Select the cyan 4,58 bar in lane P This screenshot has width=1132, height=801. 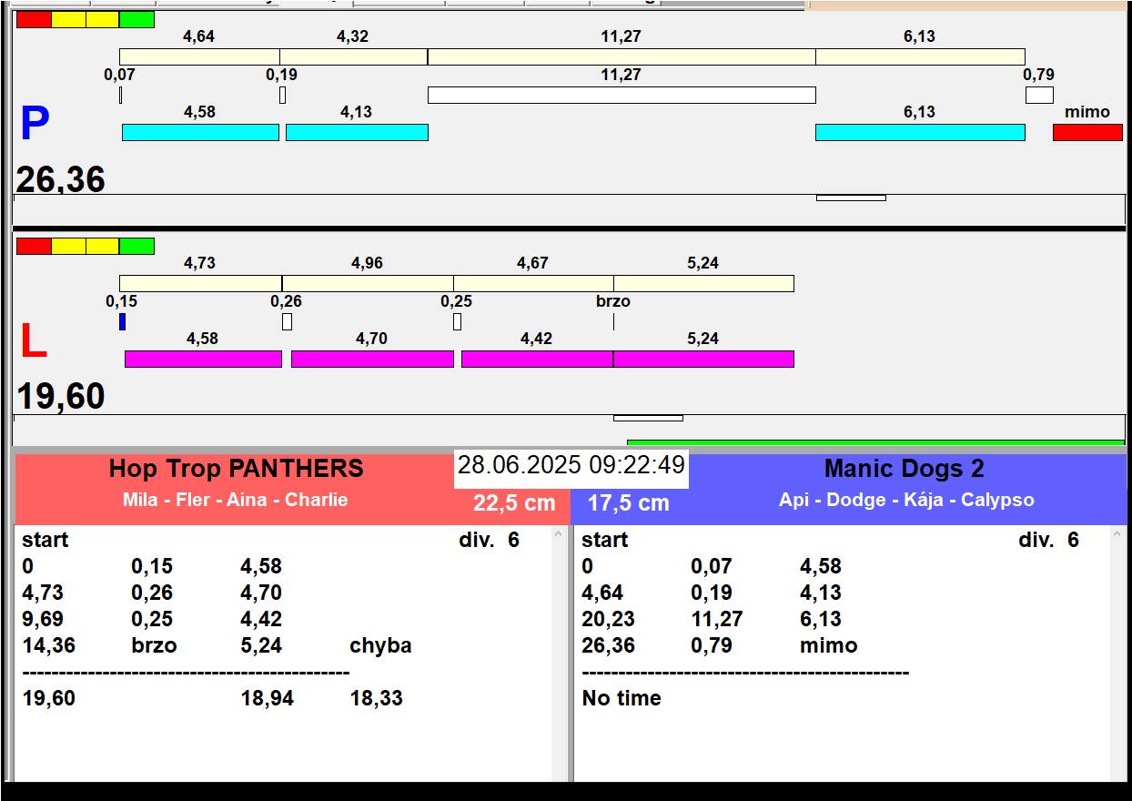(x=200, y=132)
